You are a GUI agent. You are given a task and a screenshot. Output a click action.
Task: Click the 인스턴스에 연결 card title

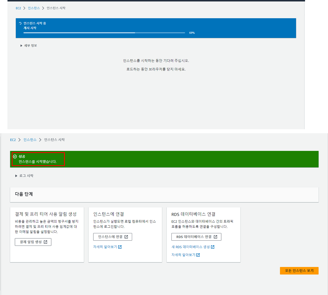click(x=109, y=214)
